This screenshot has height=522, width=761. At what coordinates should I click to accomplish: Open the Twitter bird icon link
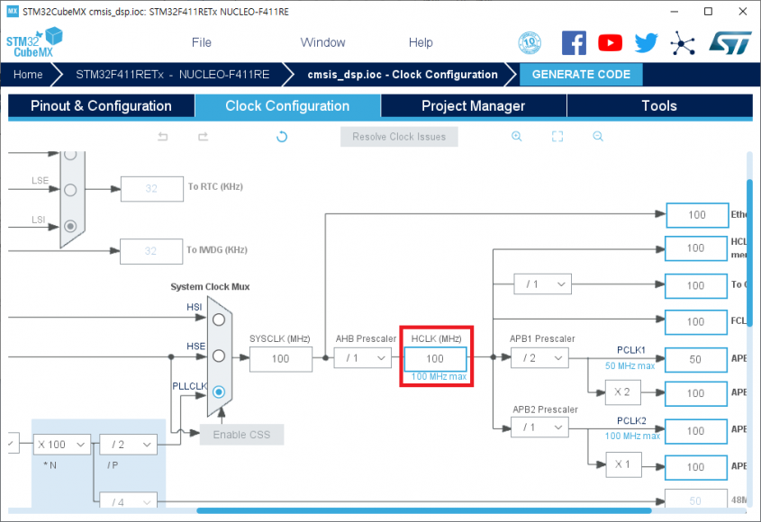[647, 42]
